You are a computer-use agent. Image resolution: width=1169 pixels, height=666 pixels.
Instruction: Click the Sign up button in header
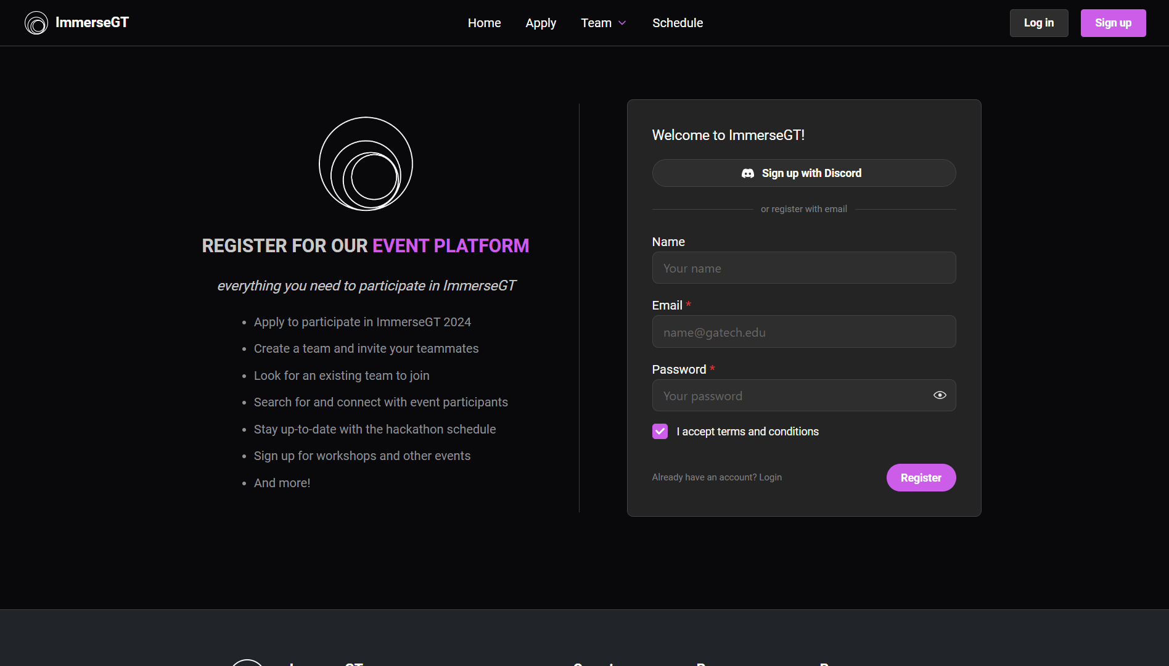[x=1113, y=23]
